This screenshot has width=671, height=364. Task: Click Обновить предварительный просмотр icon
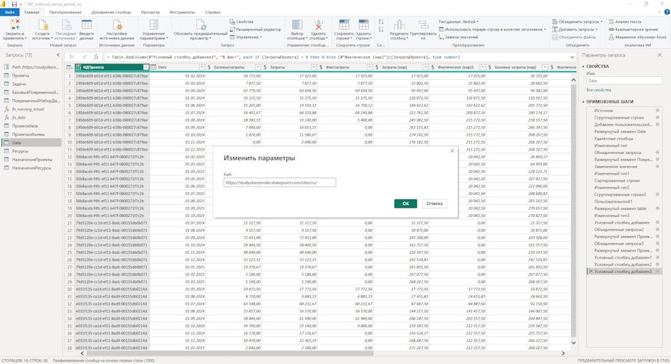(x=201, y=25)
